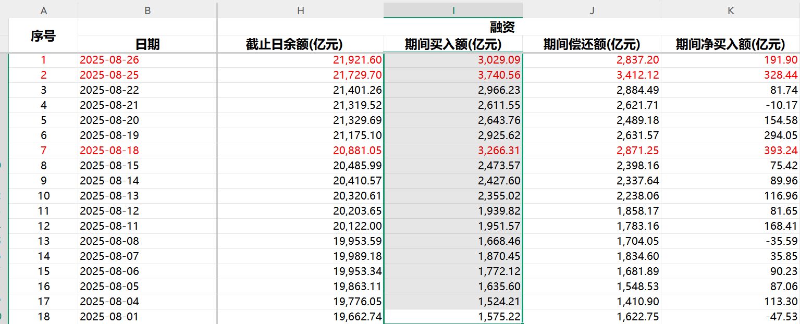Click the 期间净买入额(亿元) header cell
This screenshot has height=324, width=800.
coord(731,45)
